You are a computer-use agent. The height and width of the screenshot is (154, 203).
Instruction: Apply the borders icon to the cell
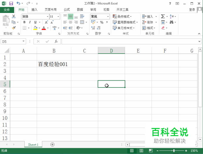(24, 28)
